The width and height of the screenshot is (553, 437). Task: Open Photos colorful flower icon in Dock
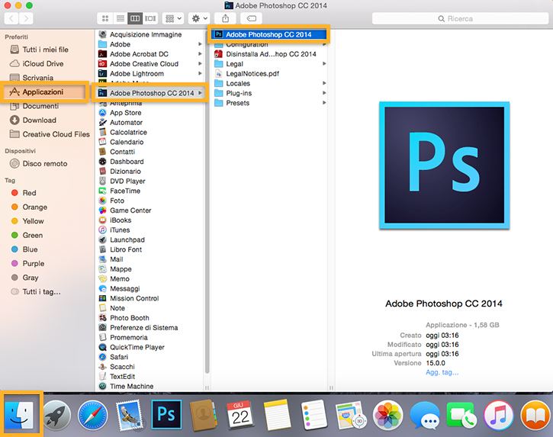[x=387, y=415]
